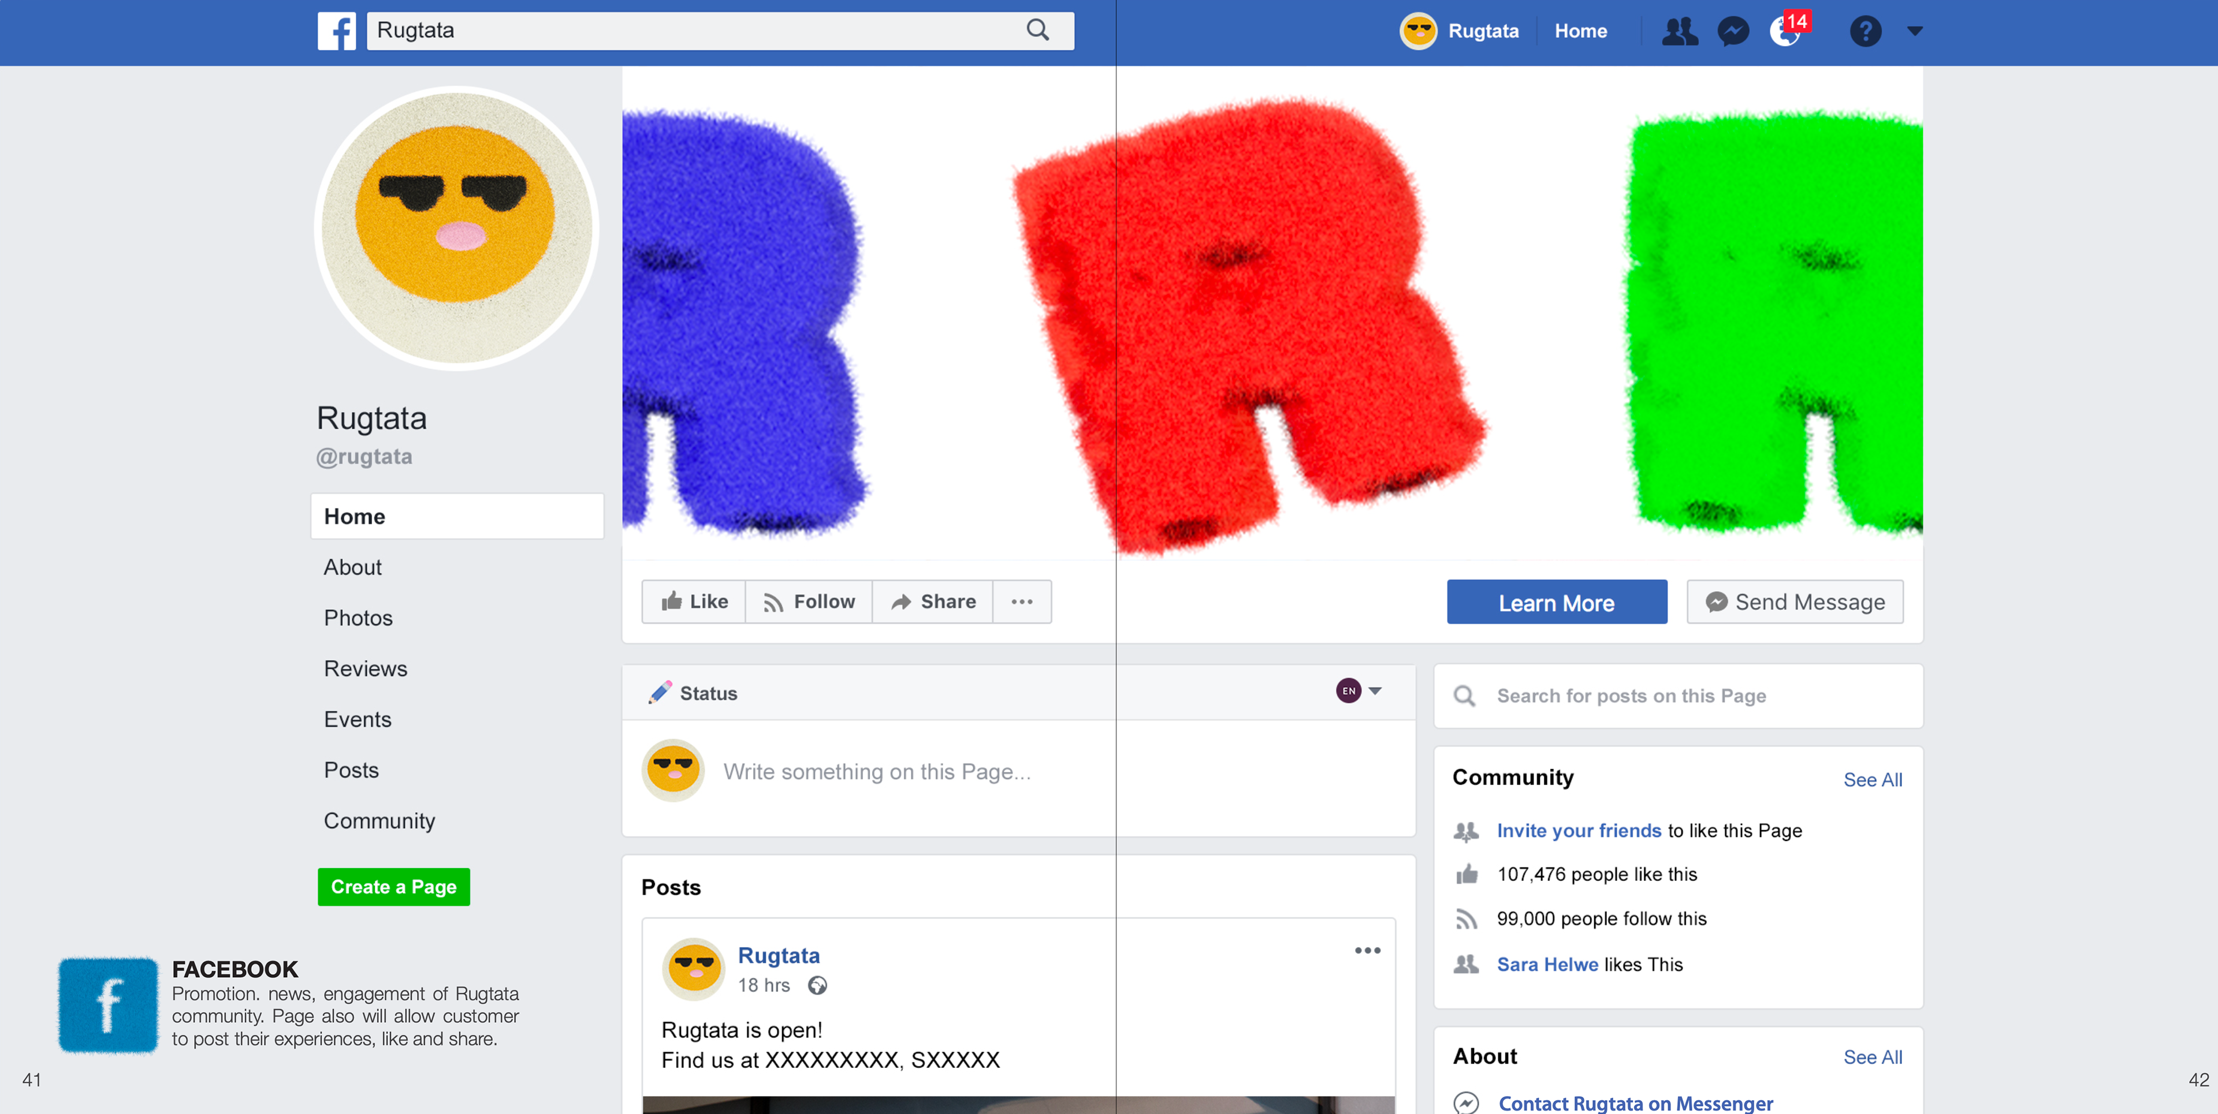Click the Send Message button
The height and width of the screenshot is (1114, 2218).
(1795, 602)
